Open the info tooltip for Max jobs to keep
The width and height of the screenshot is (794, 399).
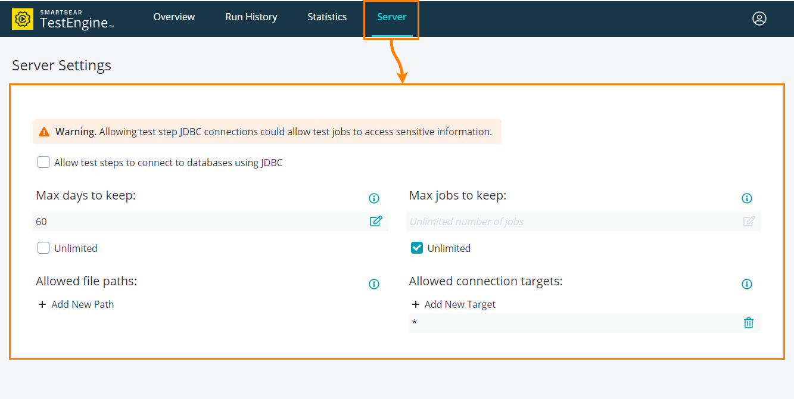747,198
